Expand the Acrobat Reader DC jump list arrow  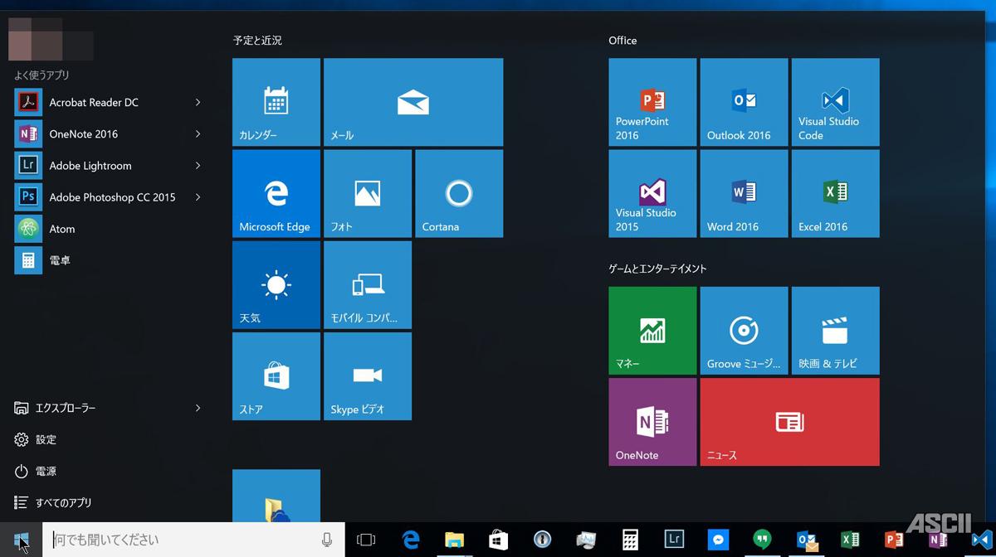pos(198,102)
